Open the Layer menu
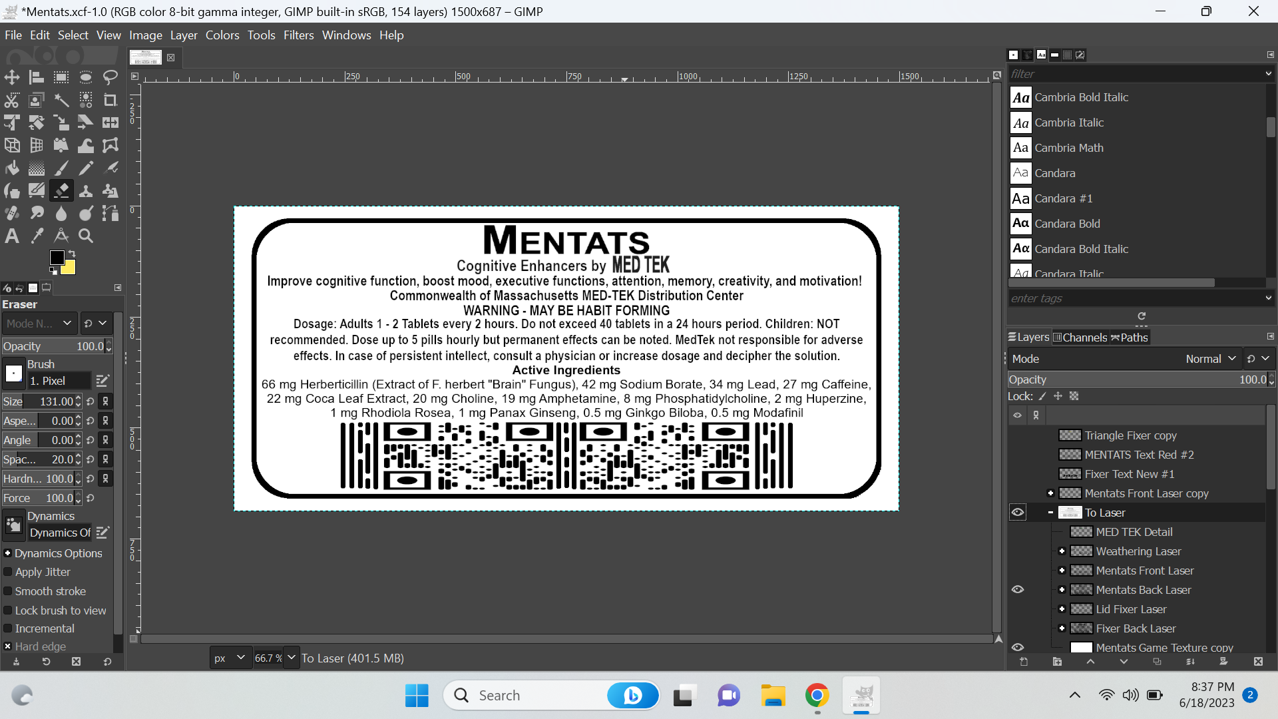This screenshot has width=1278, height=719. point(184,35)
